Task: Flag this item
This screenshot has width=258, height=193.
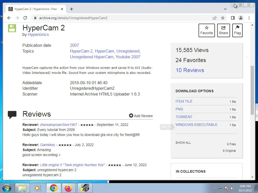Action: [x=237, y=30]
